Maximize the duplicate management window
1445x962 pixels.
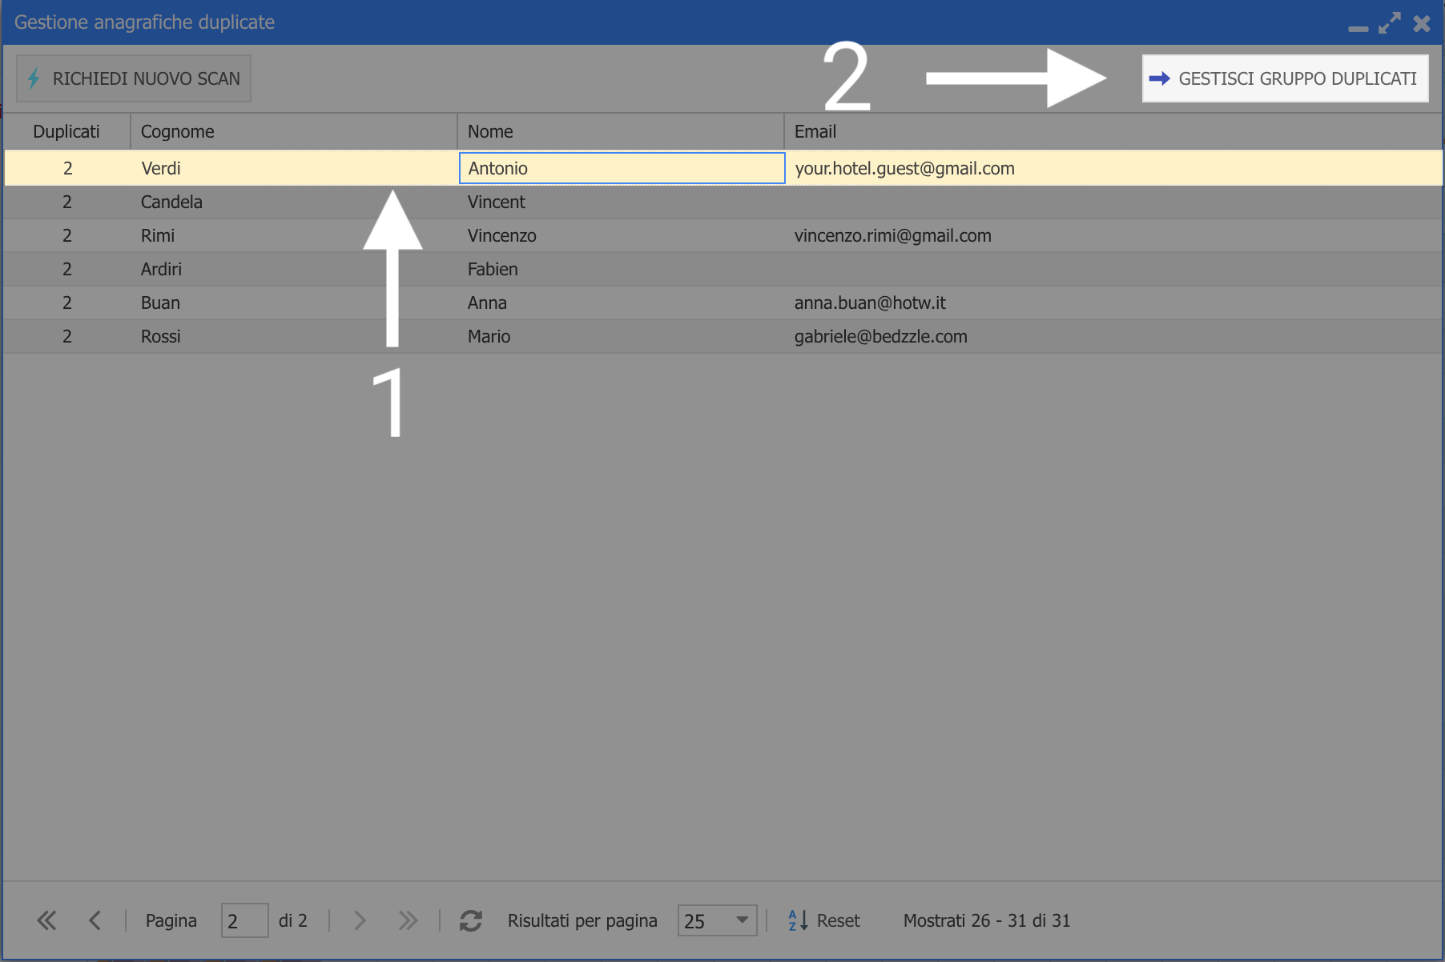coord(1389,23)
